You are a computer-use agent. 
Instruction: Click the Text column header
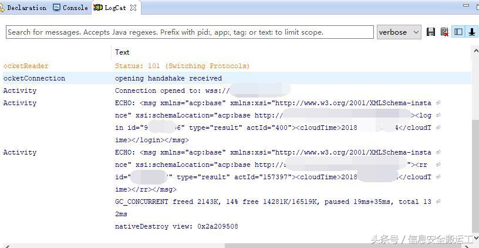(x=122, y=52)
